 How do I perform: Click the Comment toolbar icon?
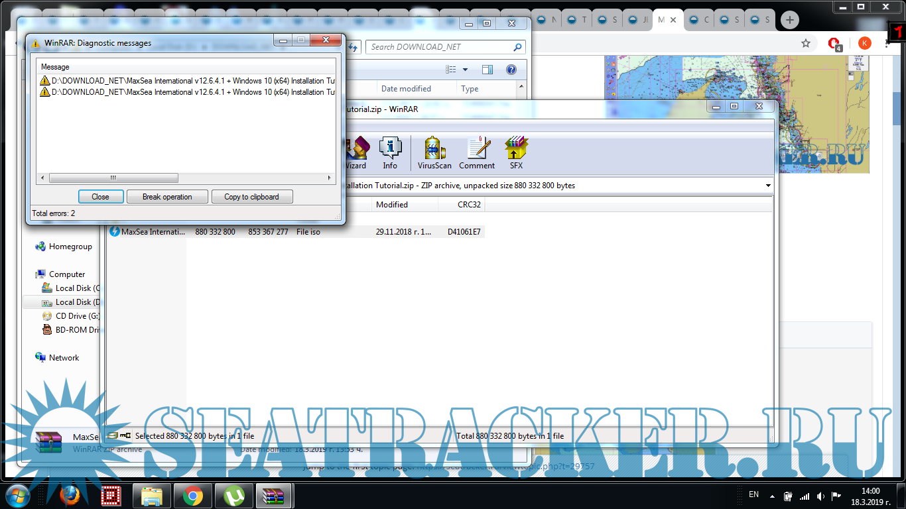[x=477, y=153]
